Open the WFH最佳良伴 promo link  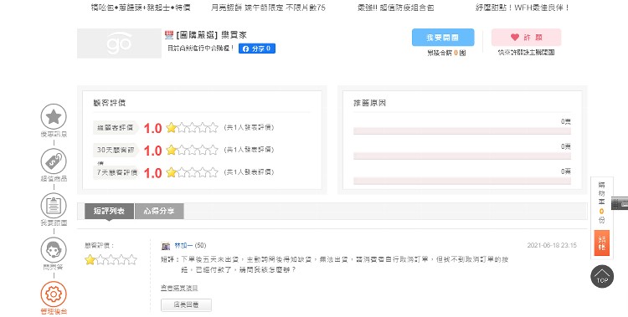point(522,8)
